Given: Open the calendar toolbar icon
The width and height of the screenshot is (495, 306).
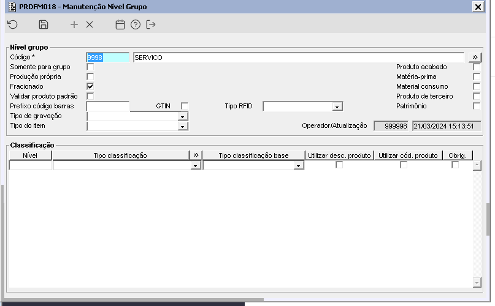Looking at the screenshot, I should (x=120, y=24).
